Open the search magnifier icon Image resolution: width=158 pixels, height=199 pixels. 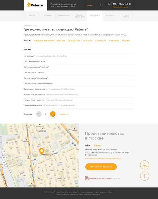tap(100, 5)
